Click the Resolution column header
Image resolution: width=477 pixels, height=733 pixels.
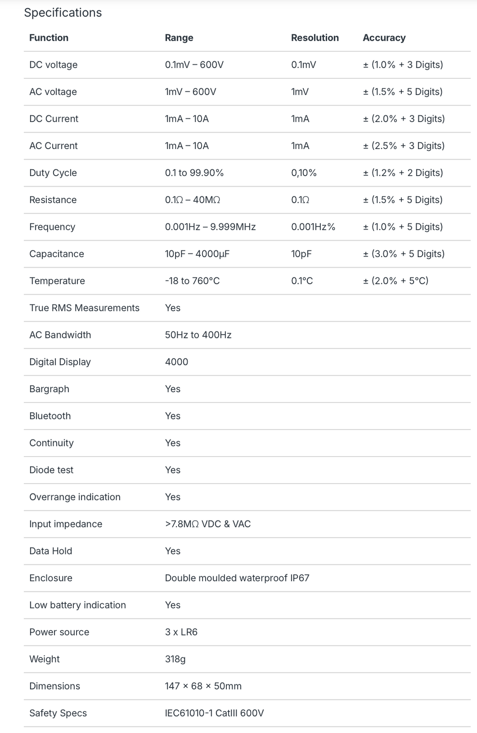click(315, 38)
